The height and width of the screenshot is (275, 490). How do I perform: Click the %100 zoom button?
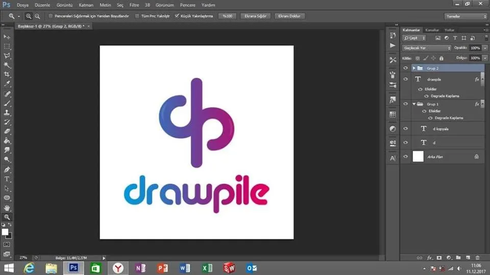pyautogui.click(x=227, y=16)
